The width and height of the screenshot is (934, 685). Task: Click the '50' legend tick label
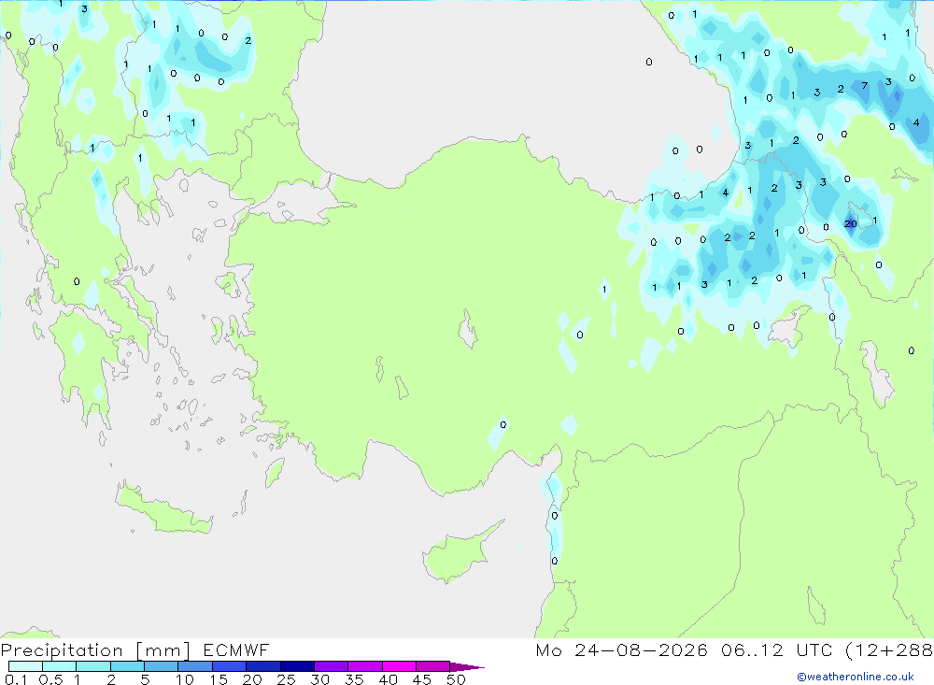[x=456, y=679]
